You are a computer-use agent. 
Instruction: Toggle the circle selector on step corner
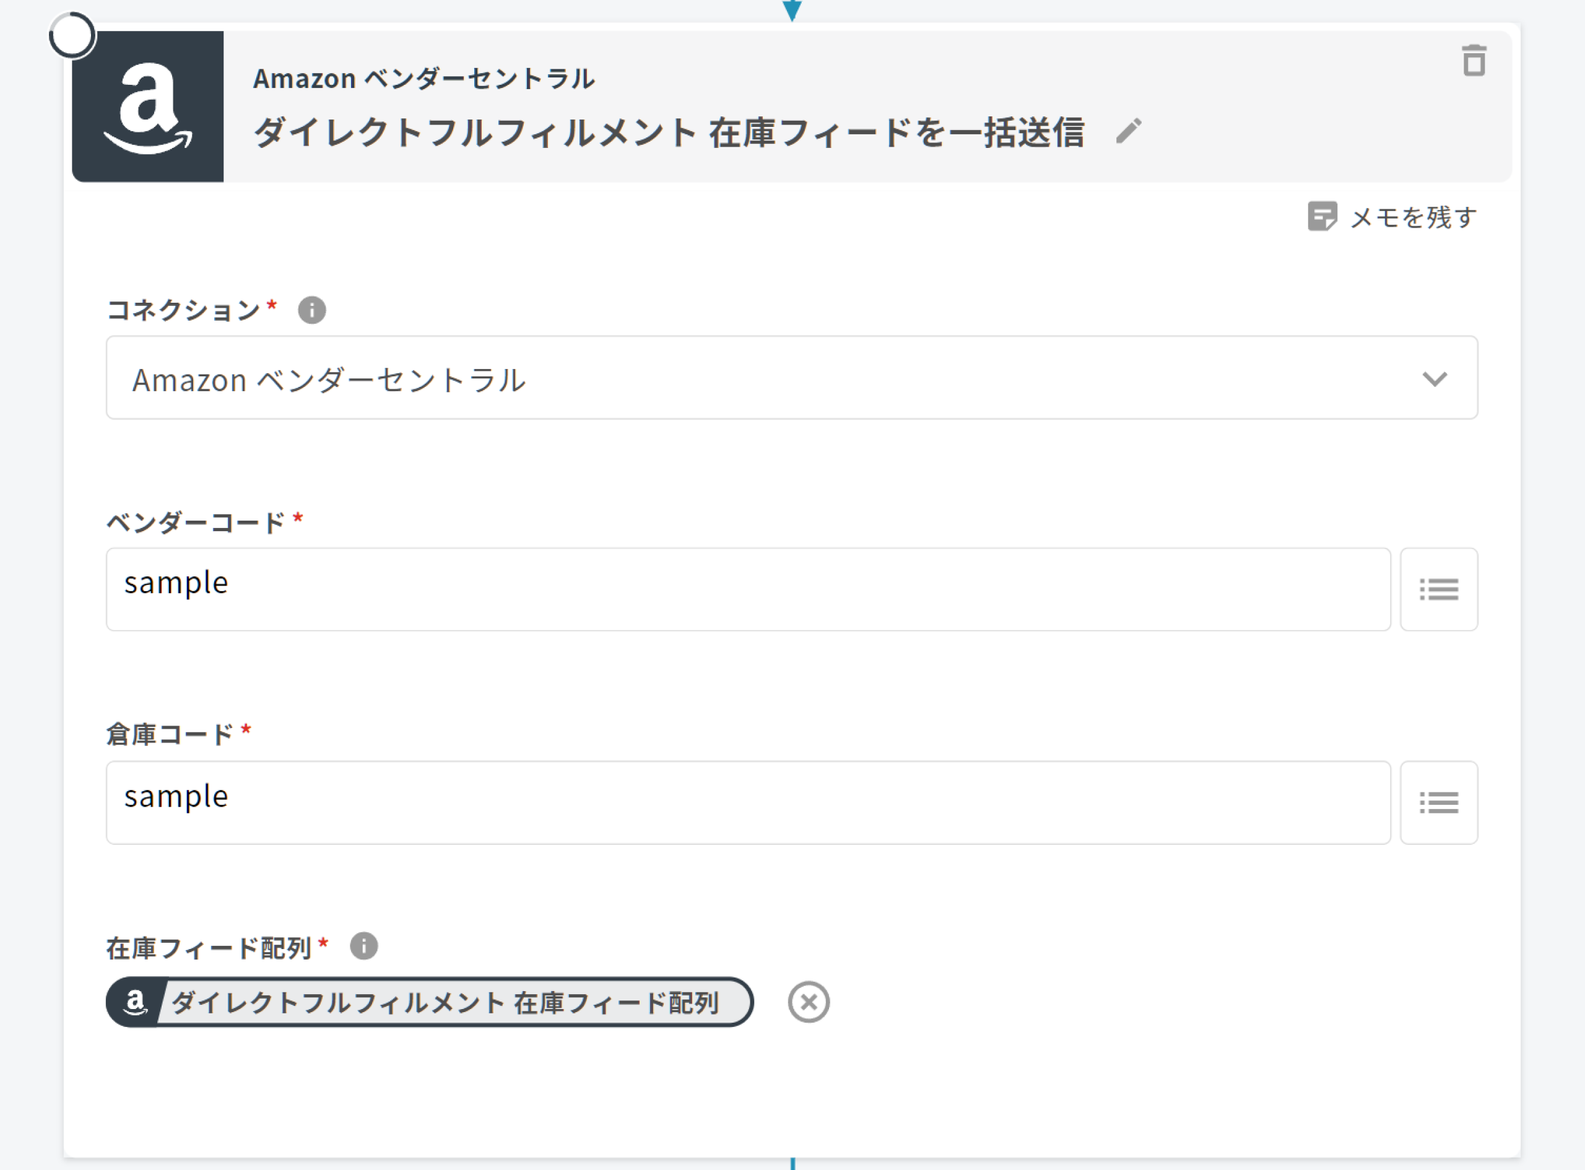click(72, 35)
